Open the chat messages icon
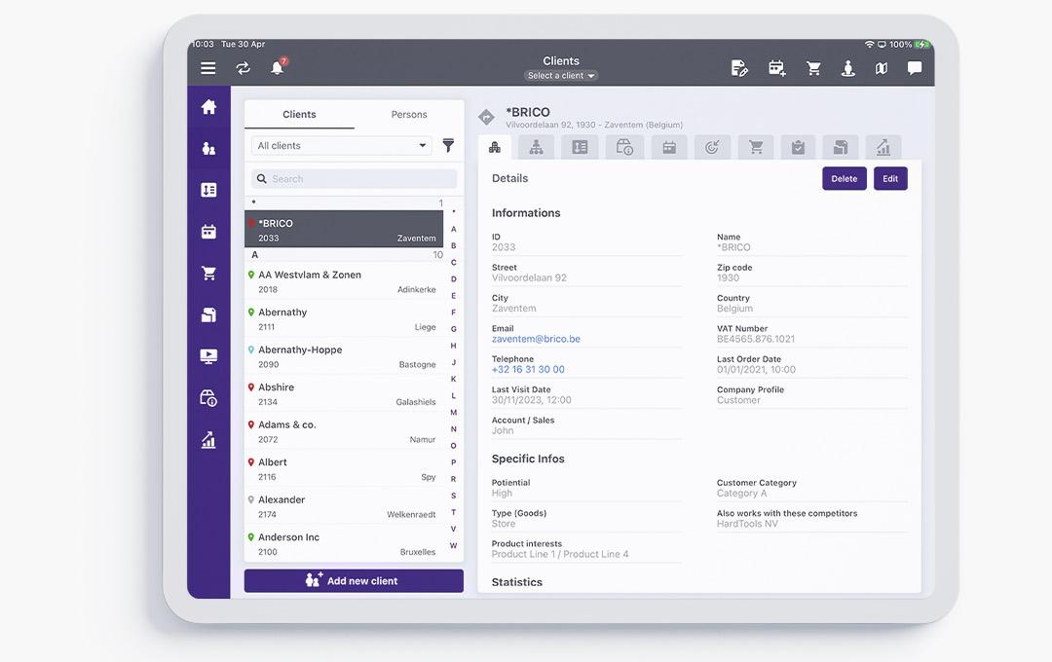The image size is (1052, 662). tap(913, 68)
